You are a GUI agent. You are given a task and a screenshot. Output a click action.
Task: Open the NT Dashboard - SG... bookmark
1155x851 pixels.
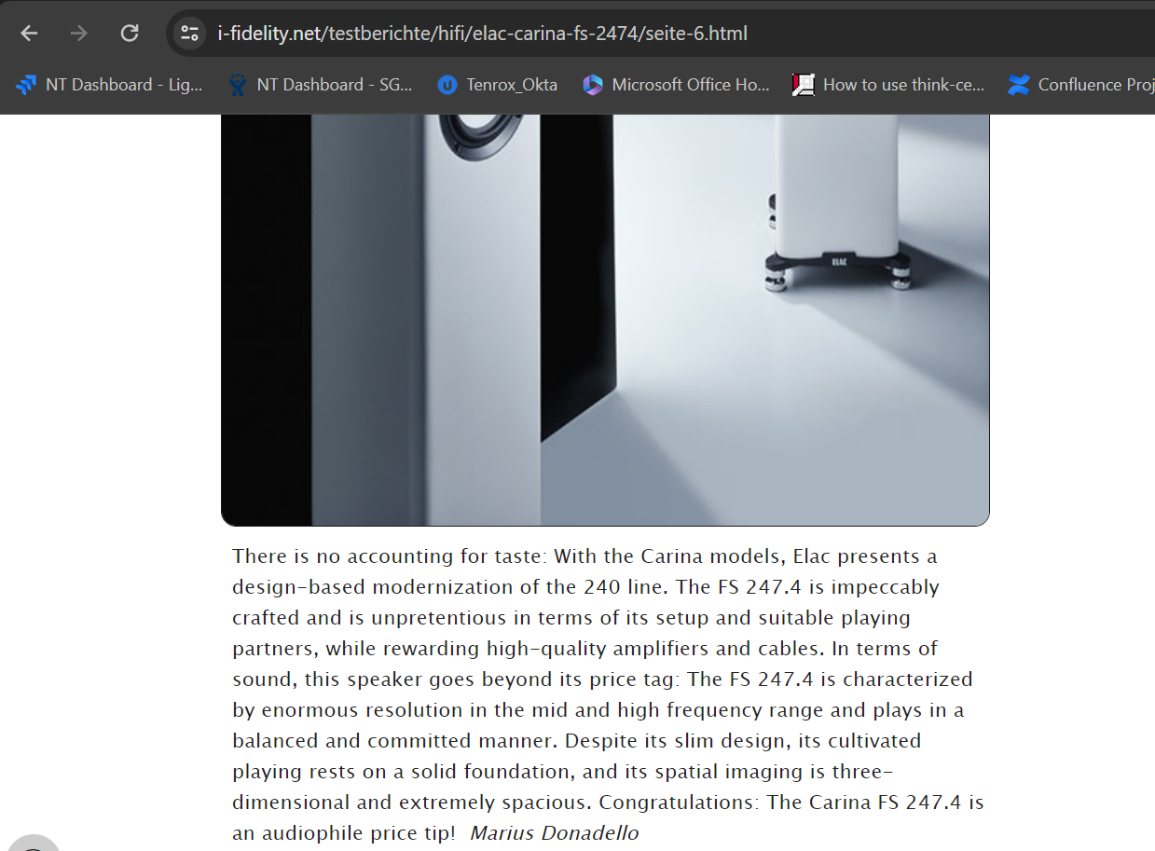pos(321,85)
